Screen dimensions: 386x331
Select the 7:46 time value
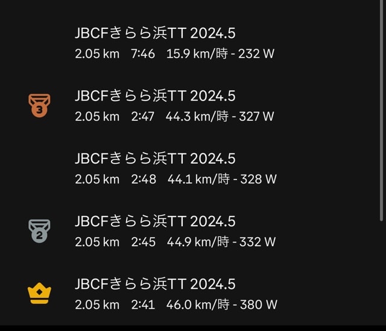(x=143, y=54)
